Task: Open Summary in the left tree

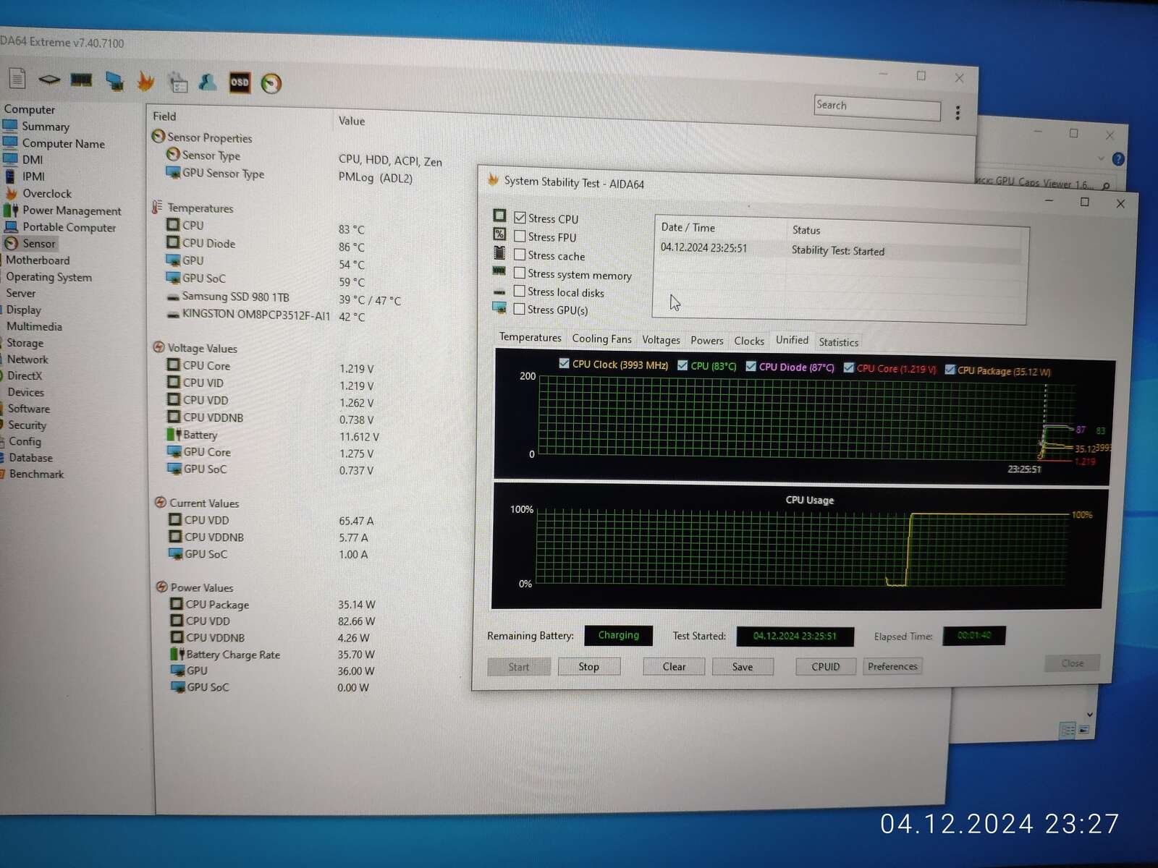Action: pyautogui.click(x=46, y=126)
